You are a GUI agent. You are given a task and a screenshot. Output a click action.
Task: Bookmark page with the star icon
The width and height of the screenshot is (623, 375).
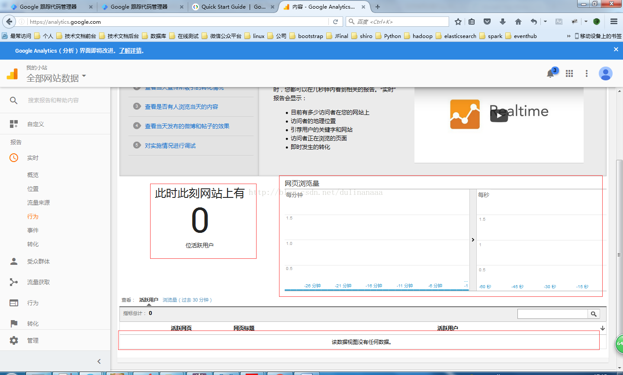[458, 22]
